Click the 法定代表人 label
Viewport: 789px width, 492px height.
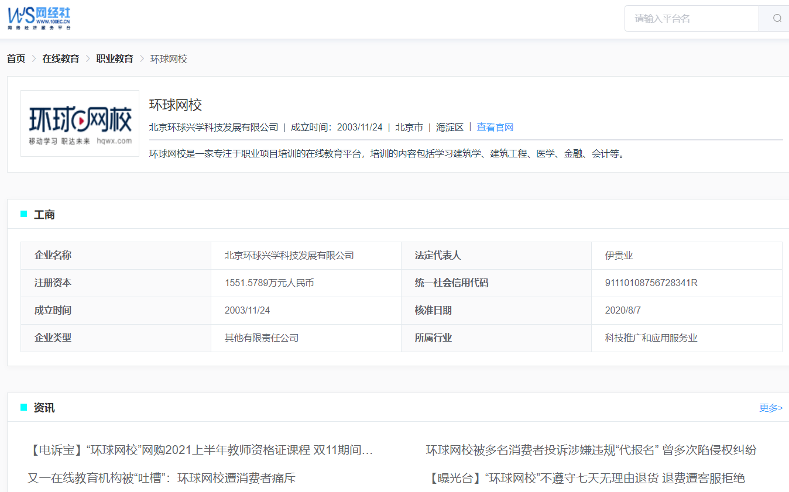438,256
